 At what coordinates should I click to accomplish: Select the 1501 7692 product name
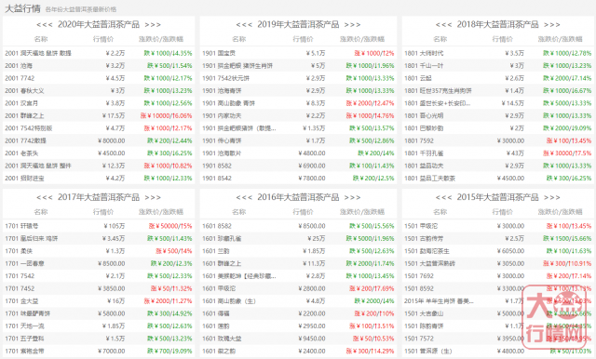[419, 276]
